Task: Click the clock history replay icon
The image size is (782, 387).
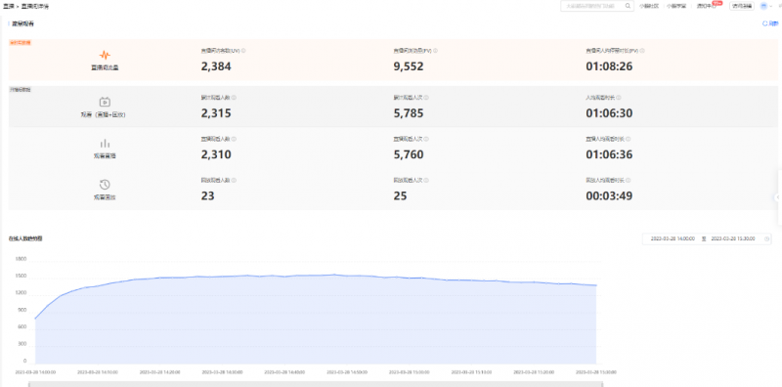Action: (x=105, y=185)
